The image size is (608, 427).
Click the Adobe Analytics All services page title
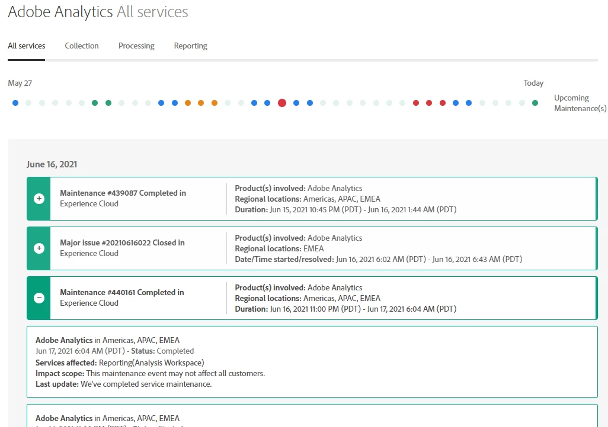coord(98,12)
